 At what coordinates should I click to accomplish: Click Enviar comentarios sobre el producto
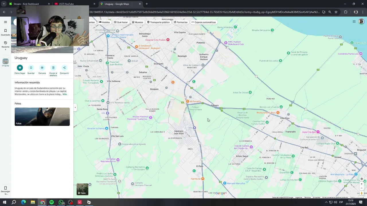coord(335,197)
